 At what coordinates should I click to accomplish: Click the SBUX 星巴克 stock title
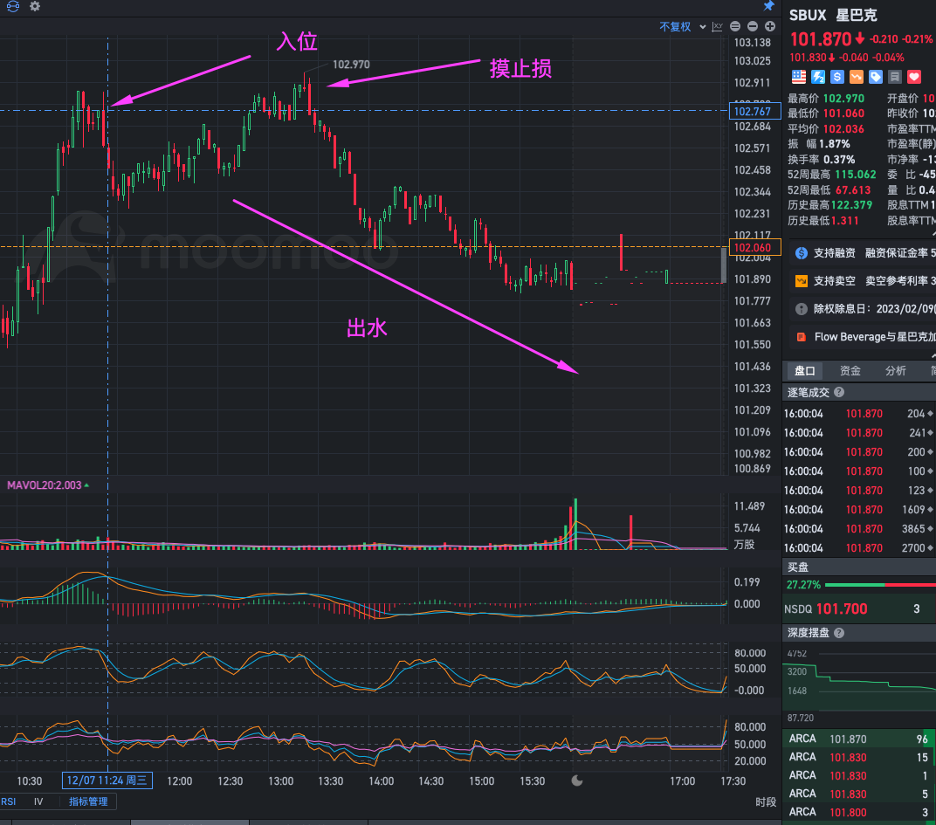point(833,15)
